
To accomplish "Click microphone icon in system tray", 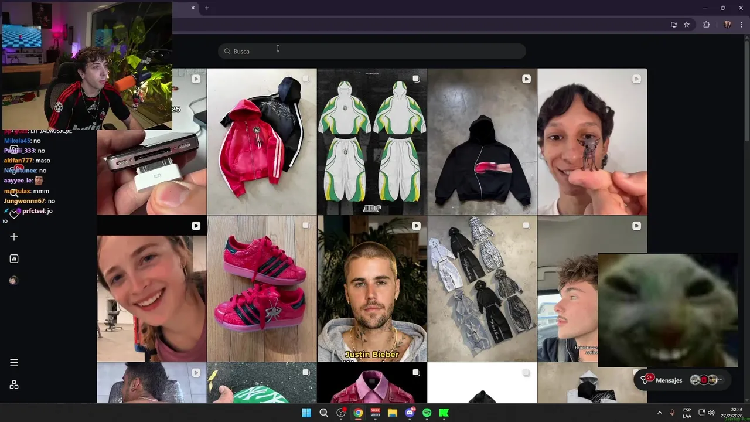I will click(672, 413).
